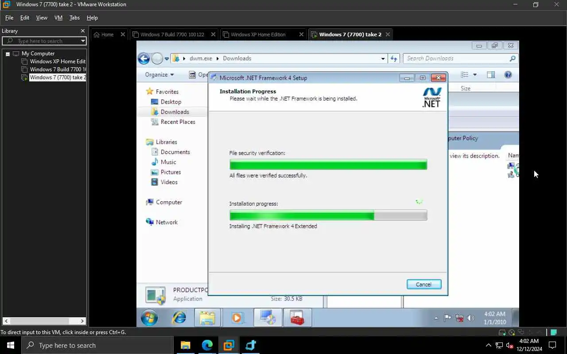The width and height of the screenshot is (567, 354).
Task: Open the VMware File menu
Action: [x=9, y=18]
